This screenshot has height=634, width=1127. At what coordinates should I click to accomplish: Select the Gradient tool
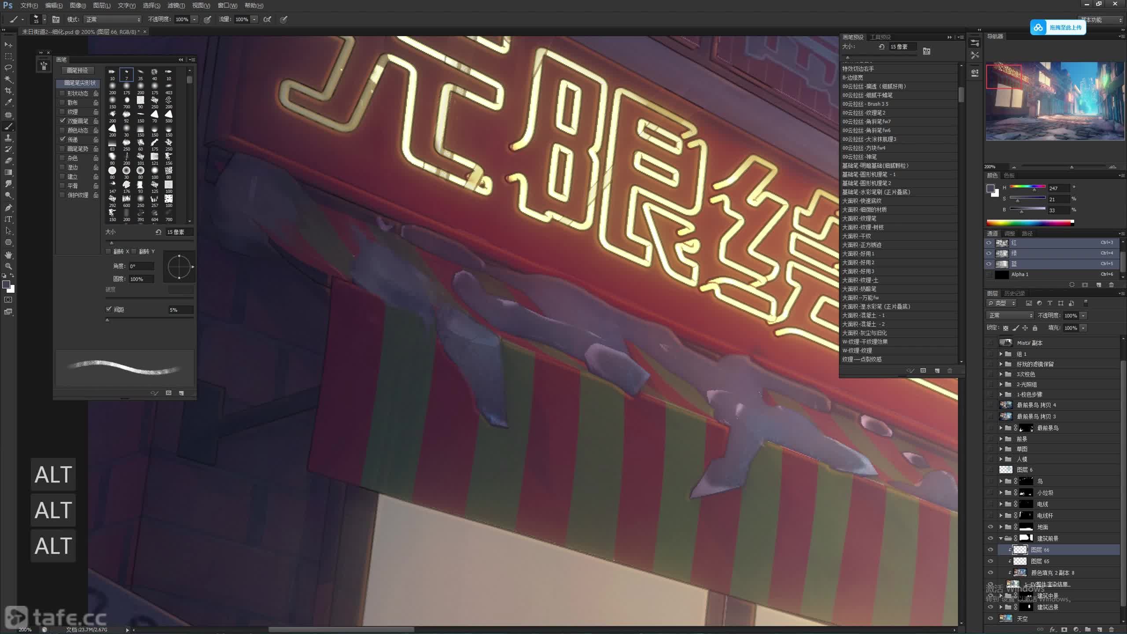(x=8, y=172)
